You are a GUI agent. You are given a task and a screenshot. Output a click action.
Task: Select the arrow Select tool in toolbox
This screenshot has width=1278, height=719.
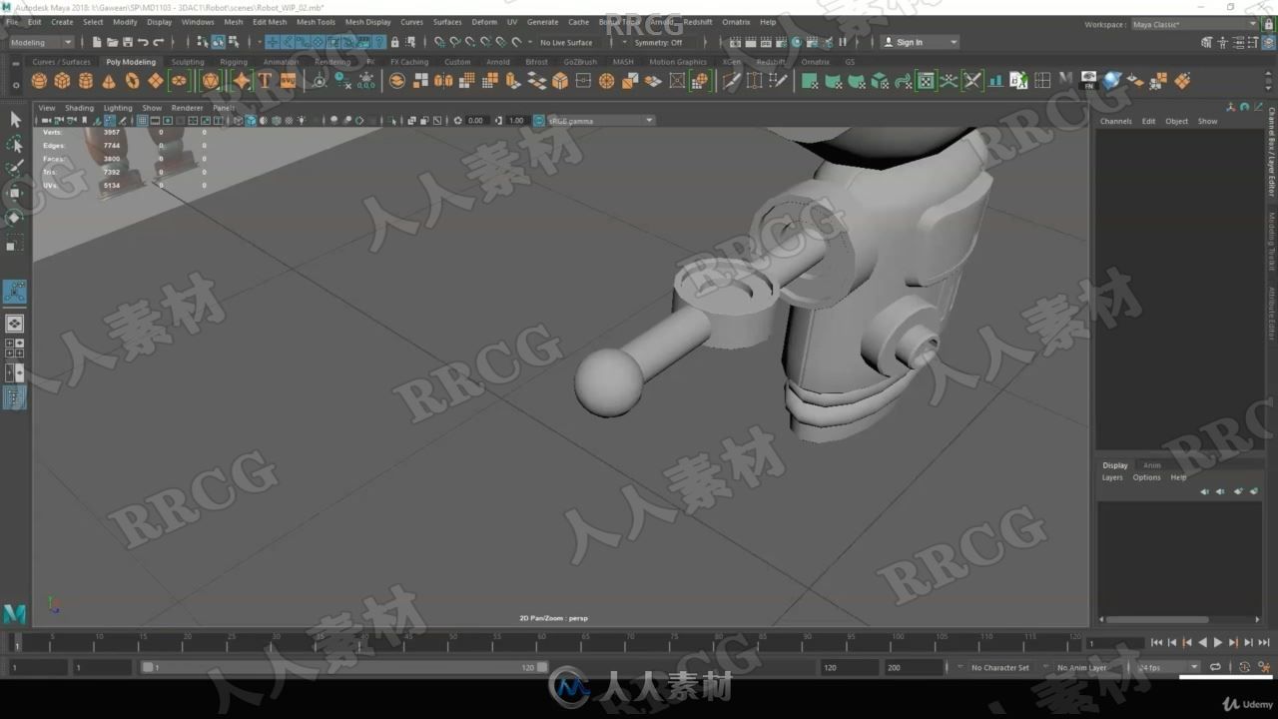tap(15, 120)
